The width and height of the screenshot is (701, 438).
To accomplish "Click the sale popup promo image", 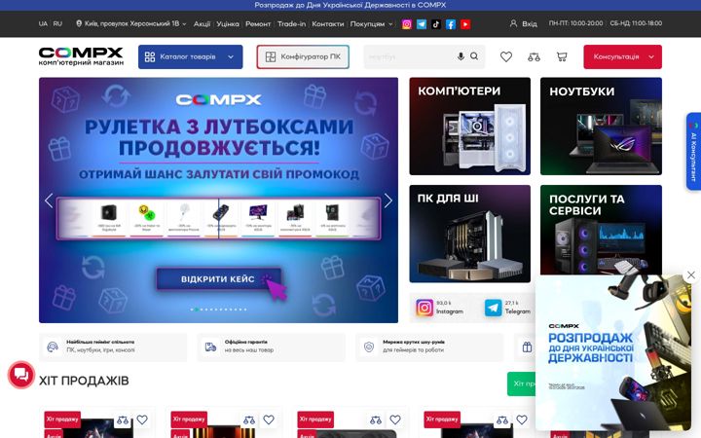I will point(612,353).
